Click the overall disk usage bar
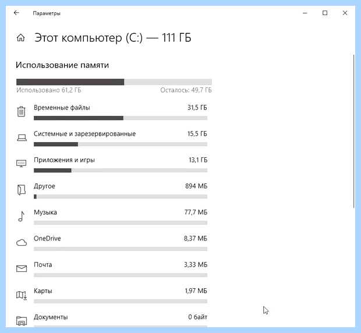 click(114, 82)
